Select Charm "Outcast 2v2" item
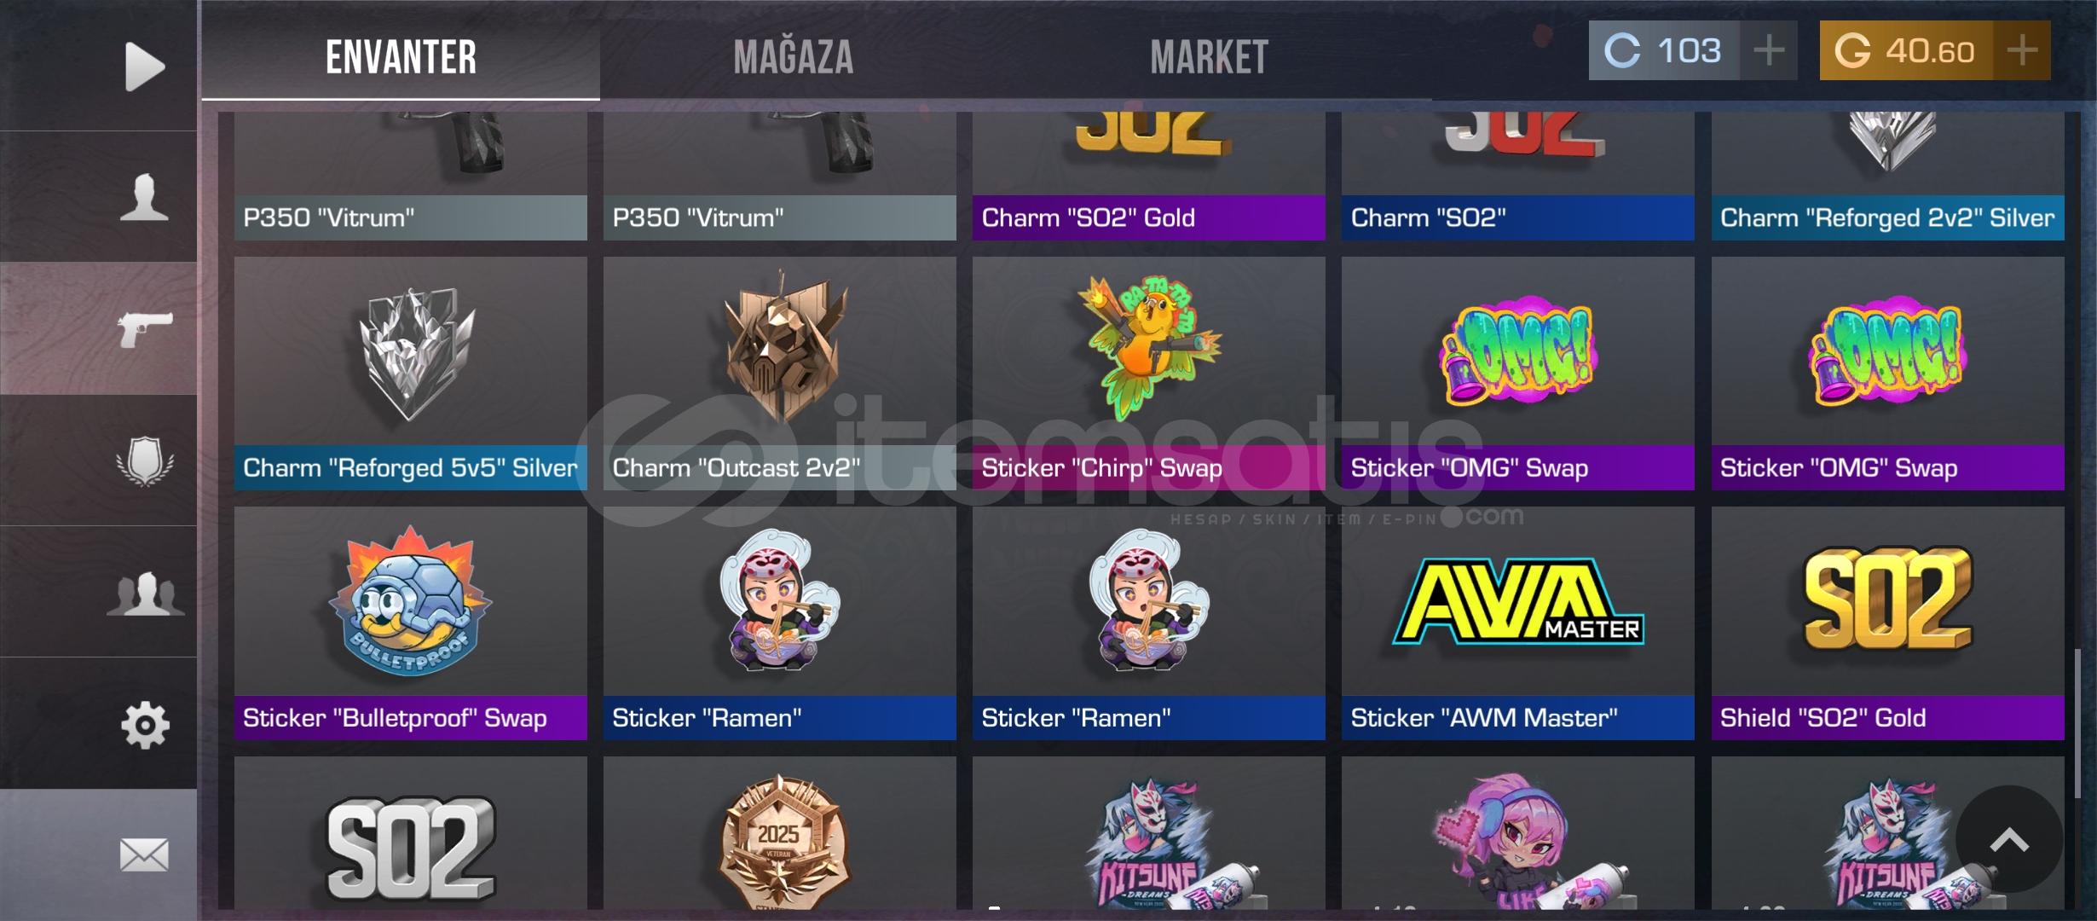2097x921 pixels. pyautogui.click(x=779, y=374)
